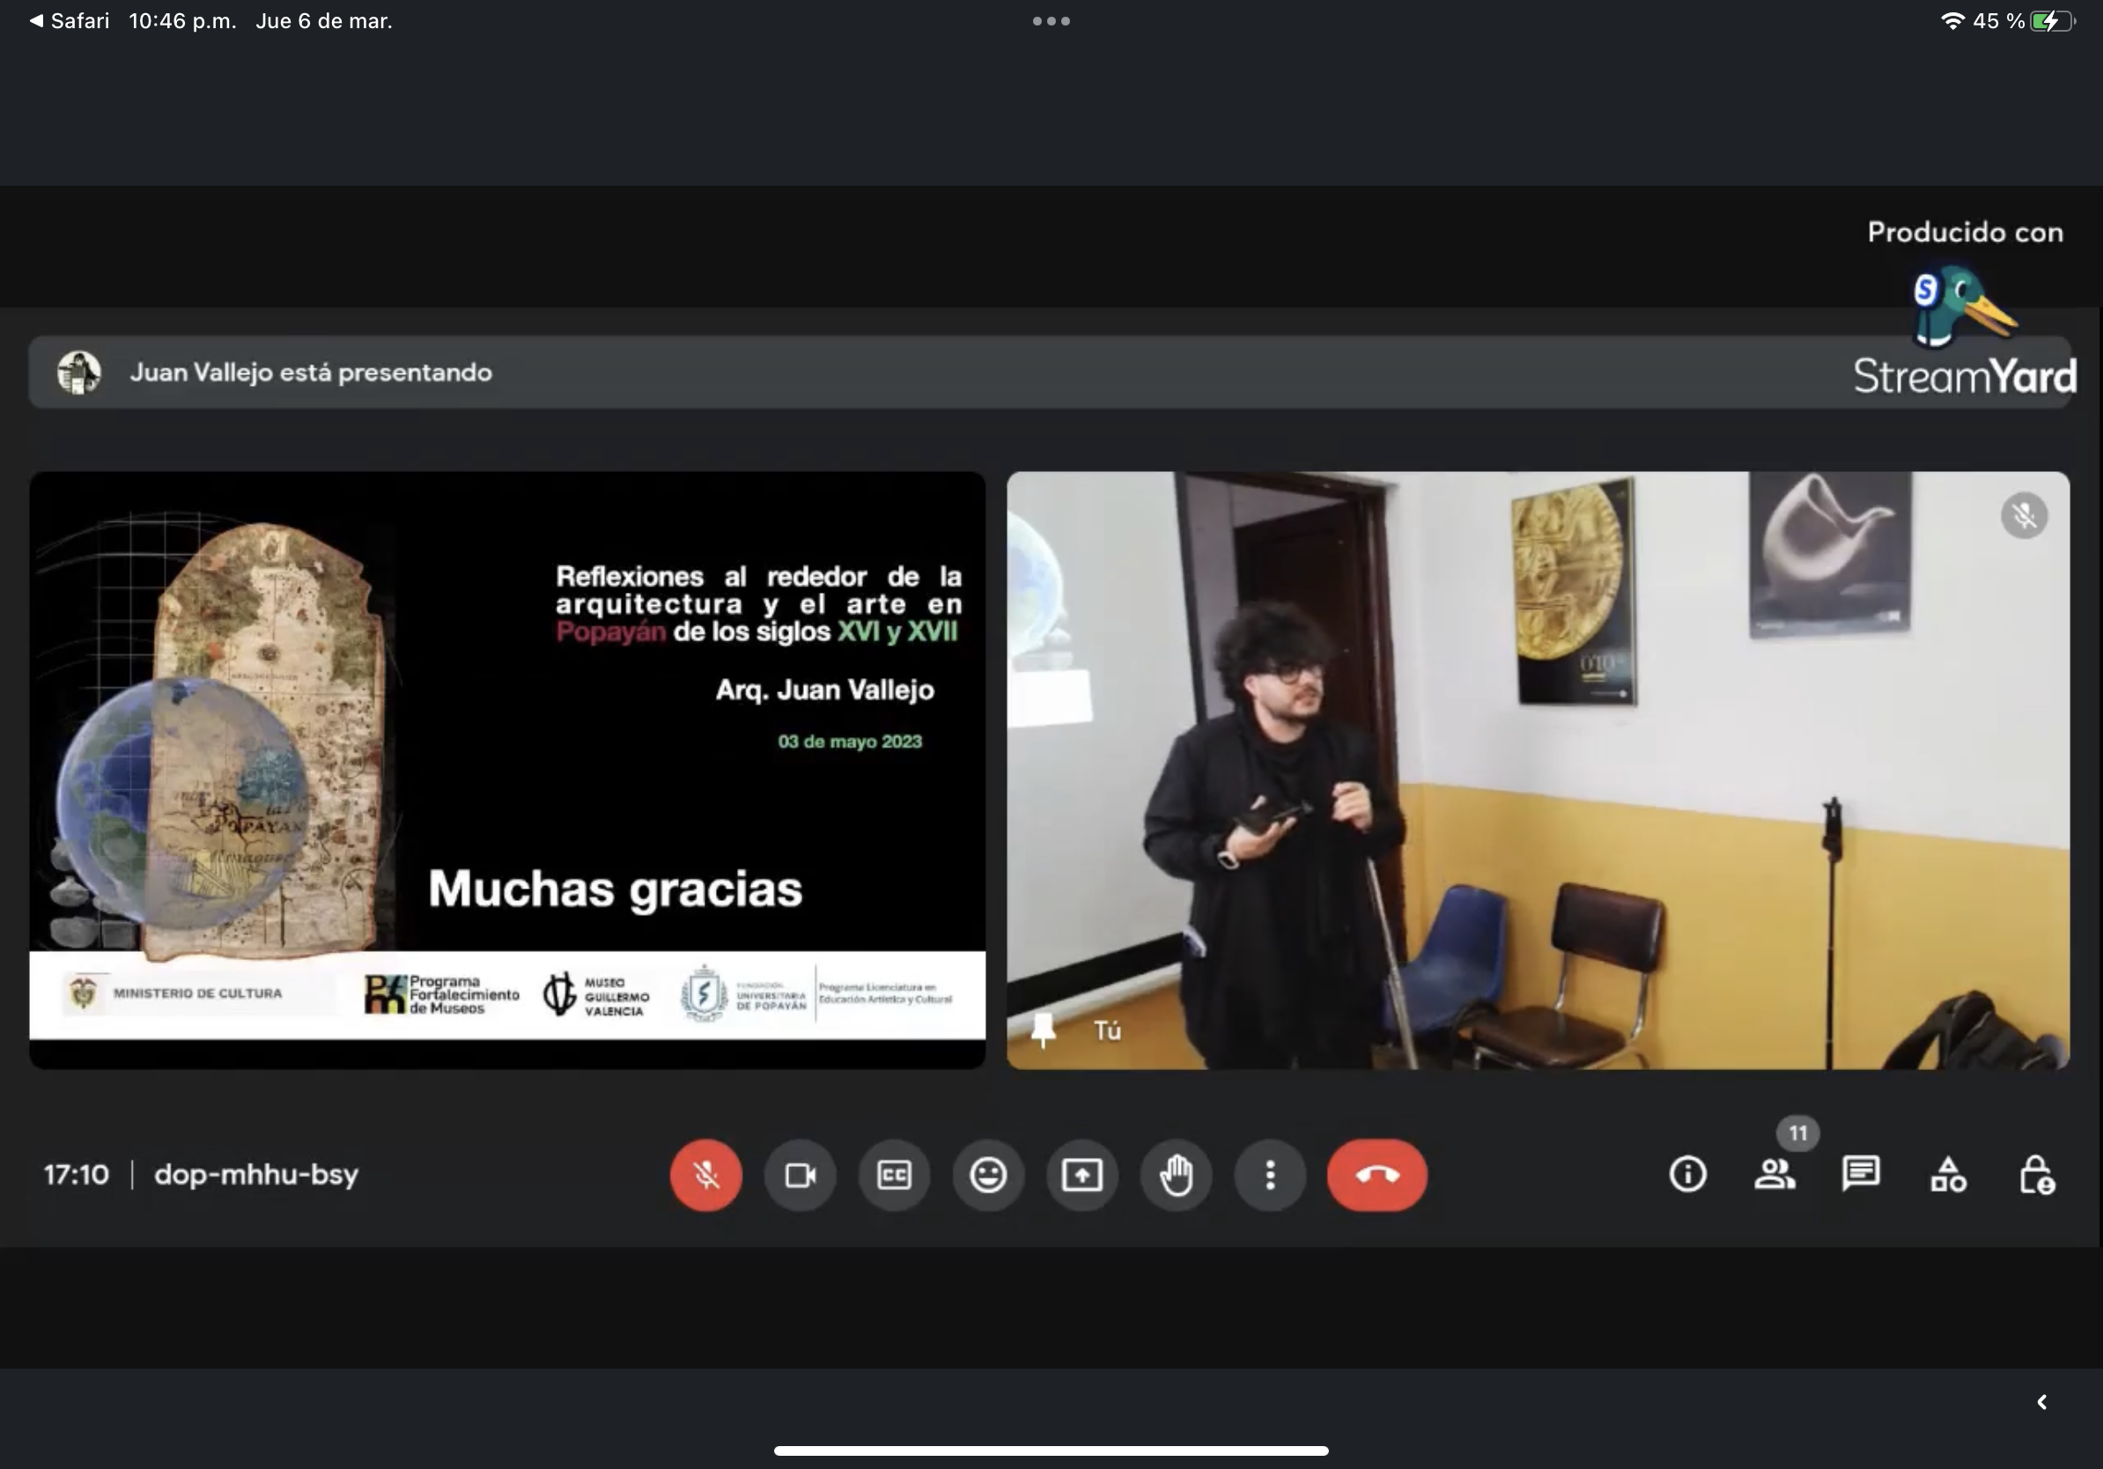
Task: Select the shared presentation slide tile
Action: tap(507, 770)
